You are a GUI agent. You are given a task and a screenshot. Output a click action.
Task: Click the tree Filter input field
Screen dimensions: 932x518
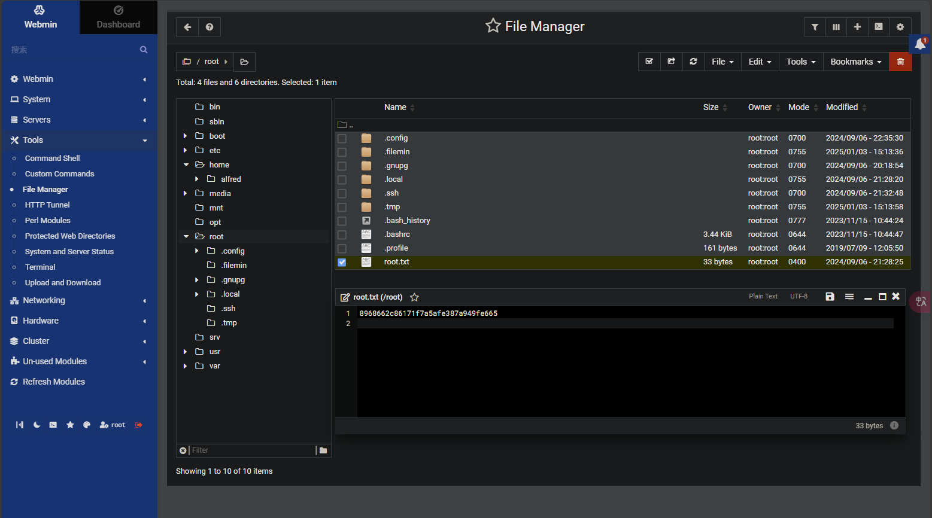pos(251,450)
